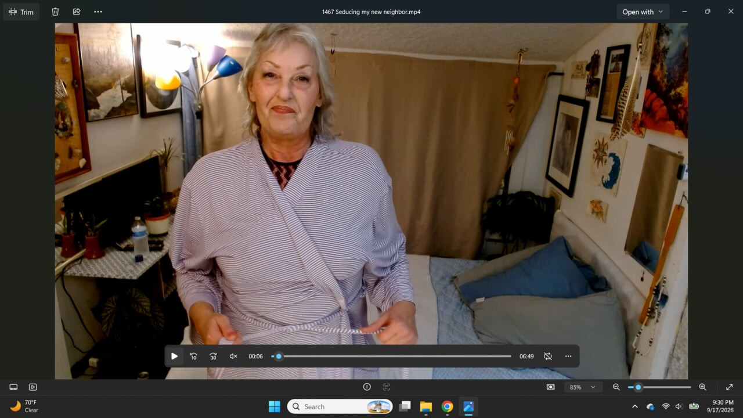Skip forward 30 seconds
The height and width of the screenshot is (418, 743).
pyautogui.click(x=213, y=356)
